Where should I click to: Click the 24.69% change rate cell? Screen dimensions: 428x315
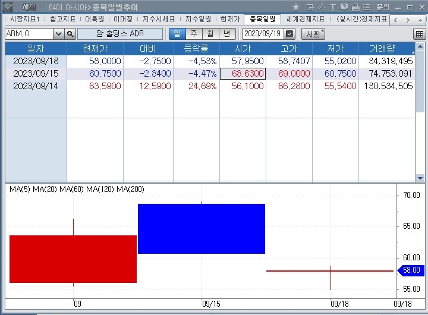click(x=196, y=86)
